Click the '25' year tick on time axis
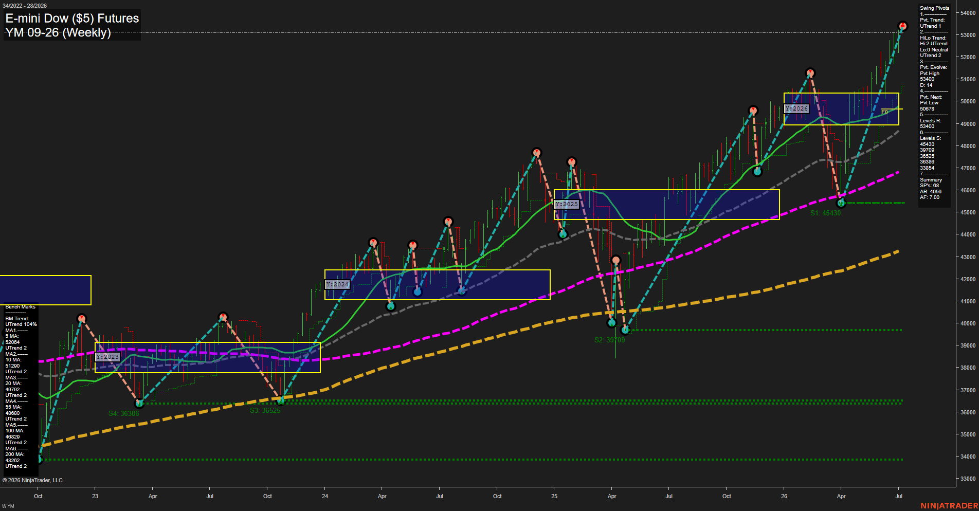Screen dimensions: 979x511 [x=554, y=496]
